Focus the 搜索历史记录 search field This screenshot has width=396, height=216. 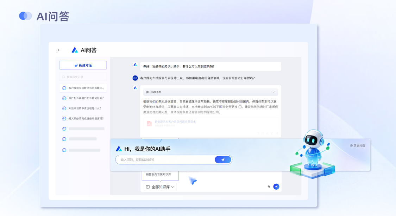pos(83,77)
